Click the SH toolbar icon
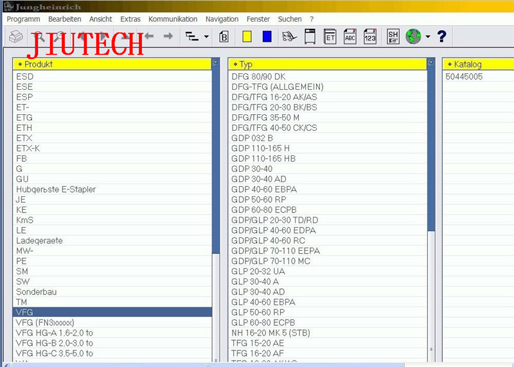Screen dimensions: 514x367 393,37
